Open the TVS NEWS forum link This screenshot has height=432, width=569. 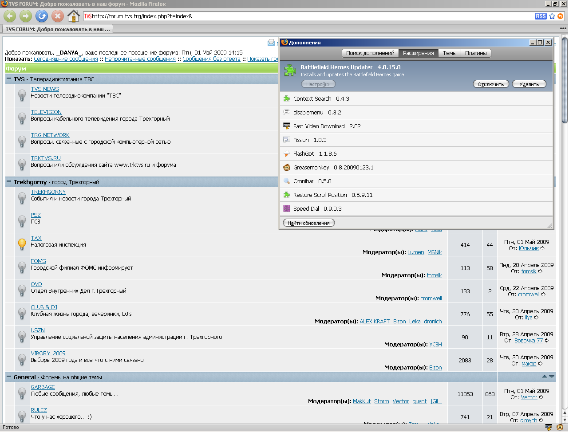[45, 89]
